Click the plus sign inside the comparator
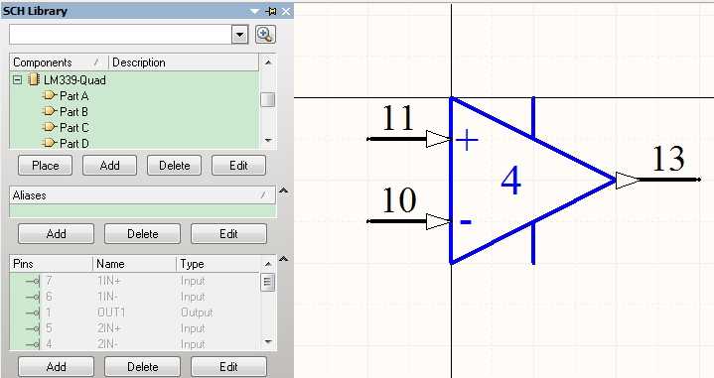Image resolution: width=714 pixels, height=378 pixels. click(x=467, y=140)
